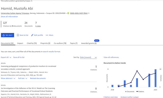This screenshot has height=98, width=163.
Task: Click the Beta badge above Awarded grants
Action: 97,41
